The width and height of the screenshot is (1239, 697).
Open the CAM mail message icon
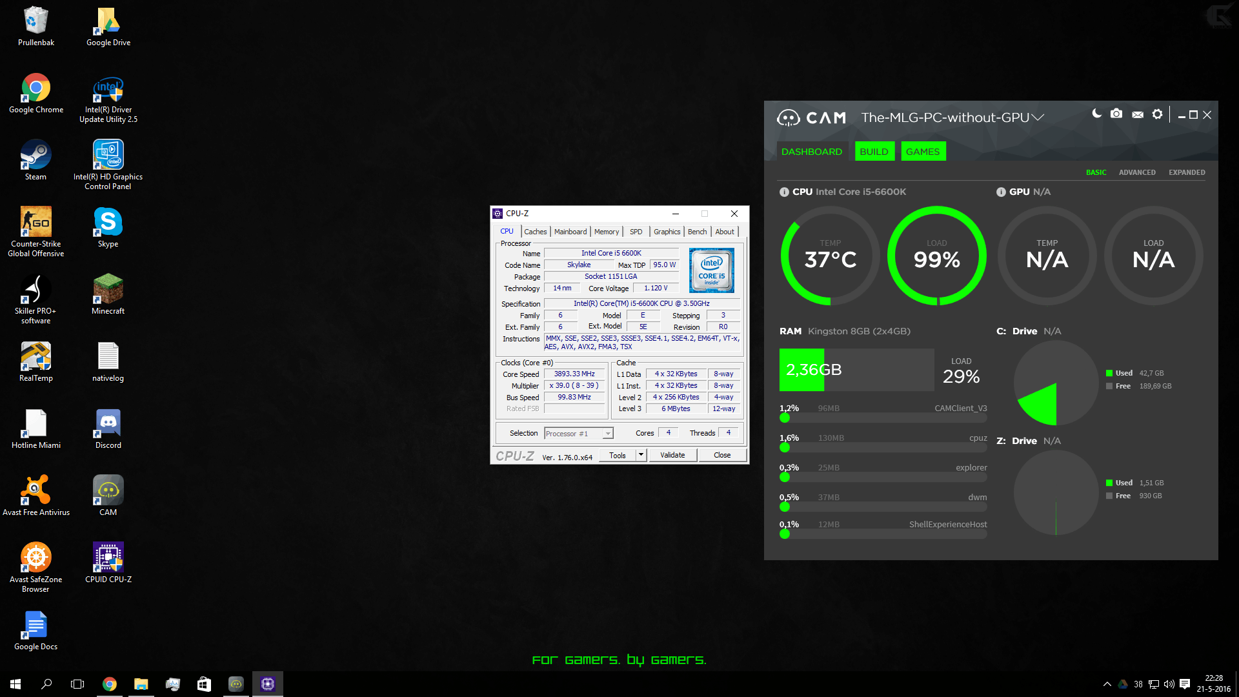[x=1138, y=114]
